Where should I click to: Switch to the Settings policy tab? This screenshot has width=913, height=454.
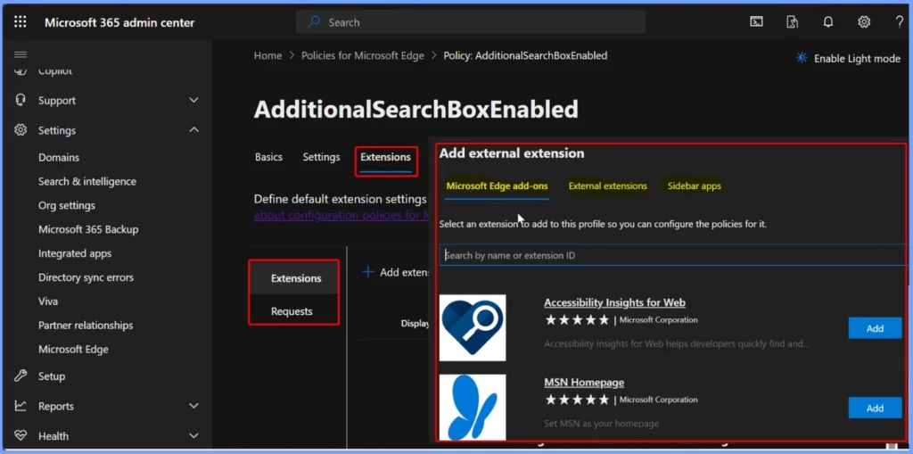(321, 157)
